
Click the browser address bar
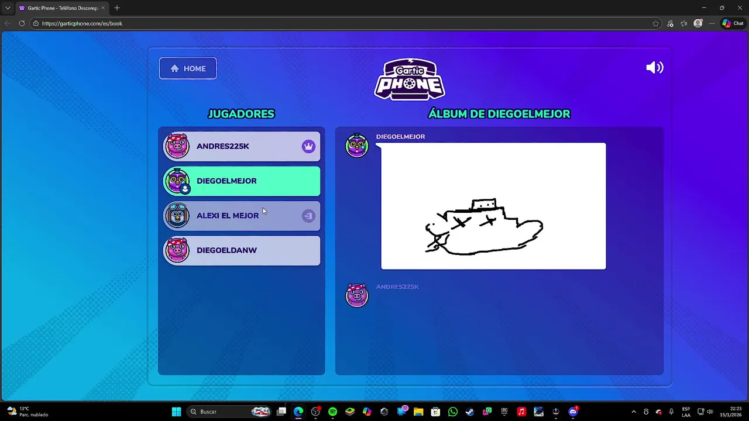[x=345, y=23]
